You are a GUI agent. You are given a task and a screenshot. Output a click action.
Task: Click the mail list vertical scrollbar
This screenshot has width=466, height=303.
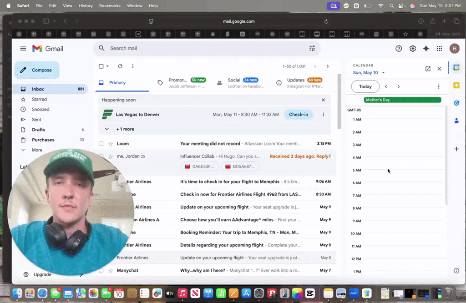click(339, 101)
